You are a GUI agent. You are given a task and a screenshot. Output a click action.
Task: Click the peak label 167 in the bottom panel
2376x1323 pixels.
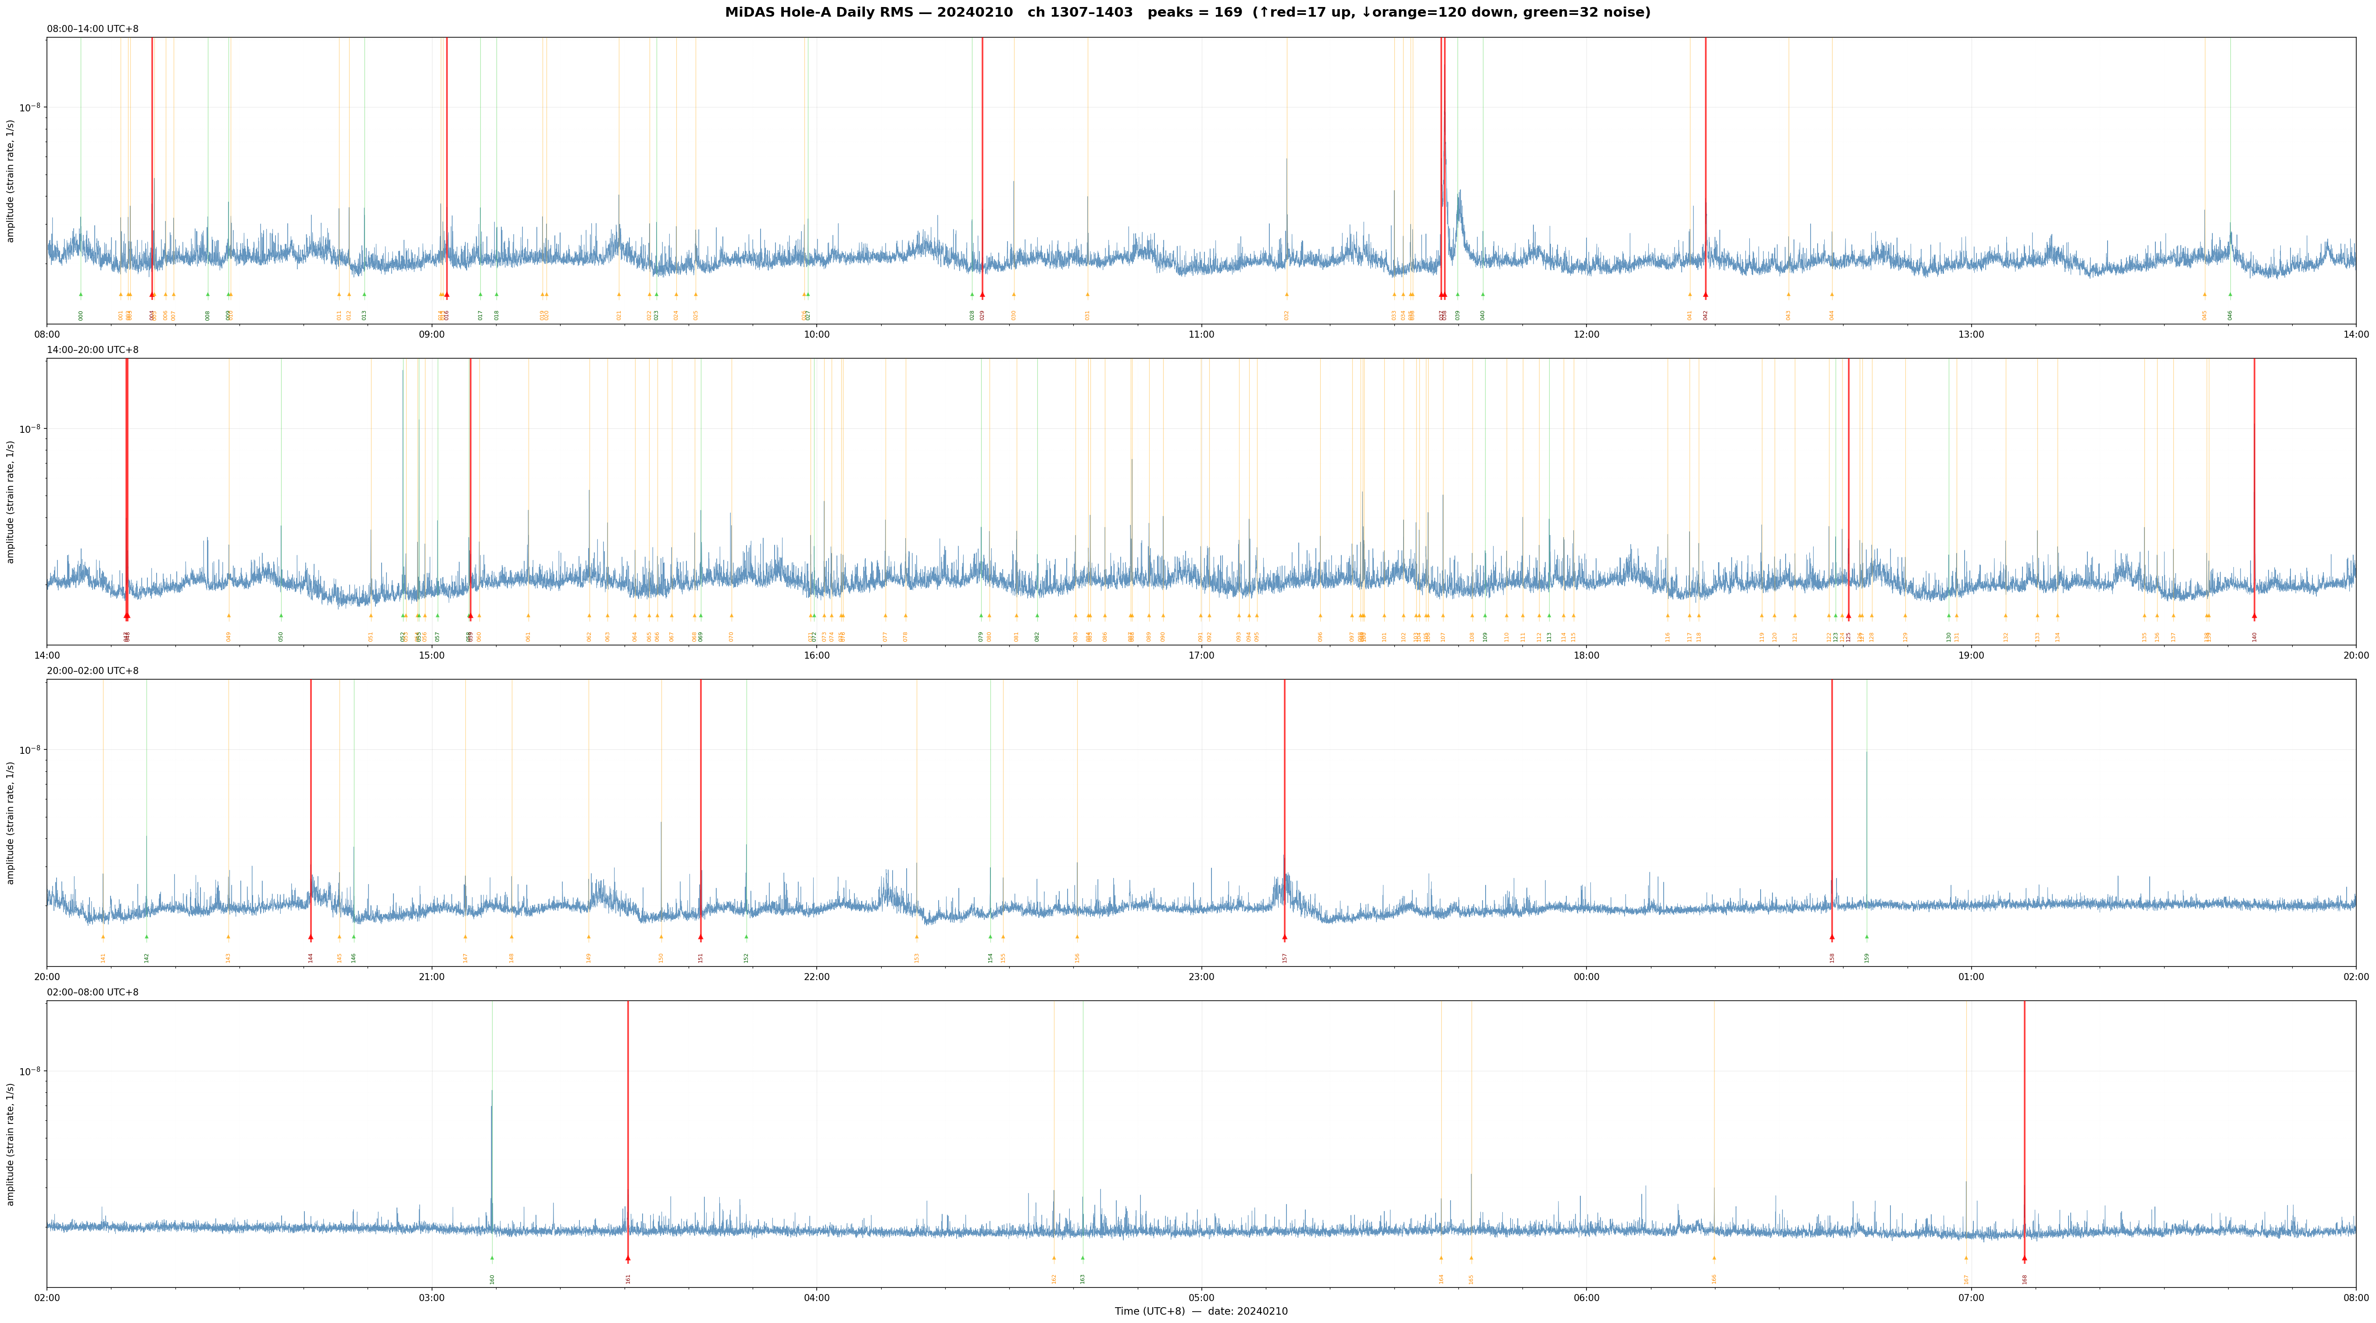1965,1279
